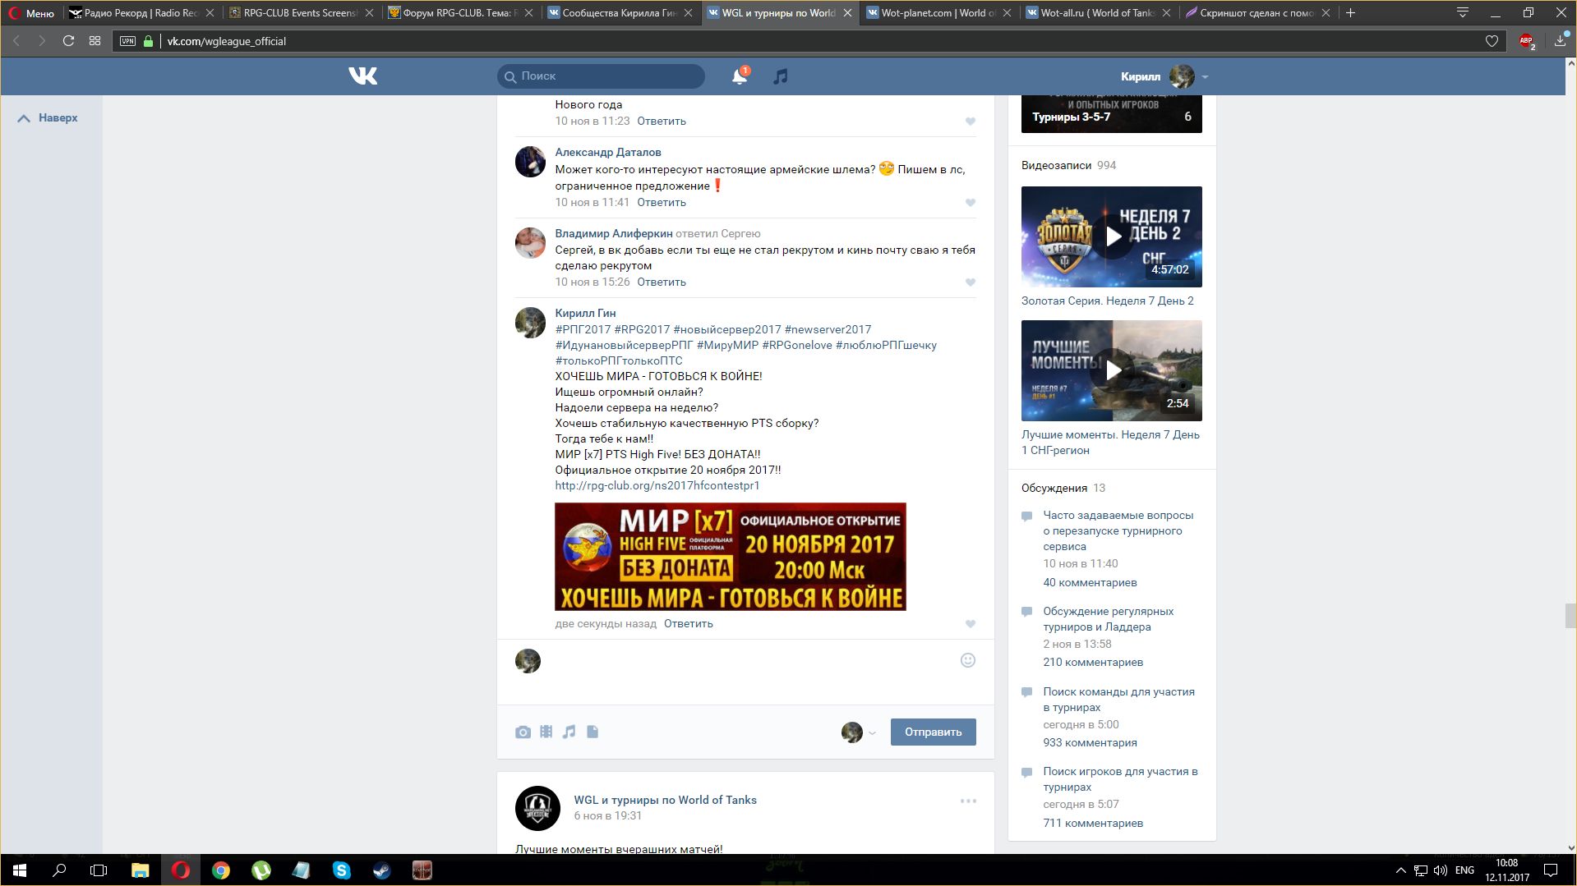The width and height of the screenshot is (1577, 886).
Task: Click the page vertical scrollbar thumb
Action: click(1570, 616)
